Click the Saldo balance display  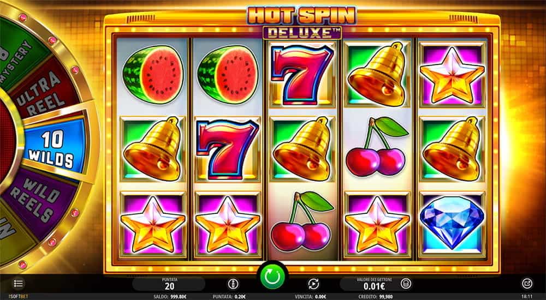170,297
